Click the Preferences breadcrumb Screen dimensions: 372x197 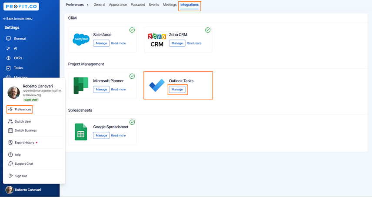point(75,5)
